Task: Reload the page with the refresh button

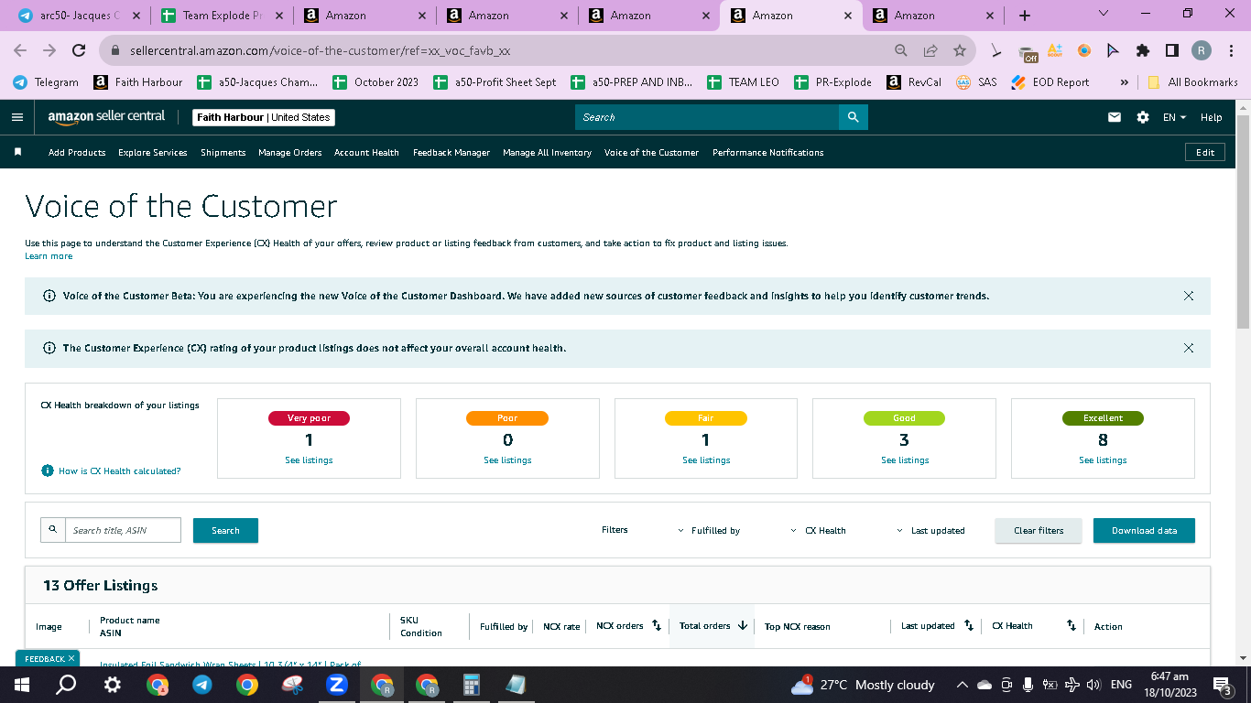Action: tap(79, 51)
